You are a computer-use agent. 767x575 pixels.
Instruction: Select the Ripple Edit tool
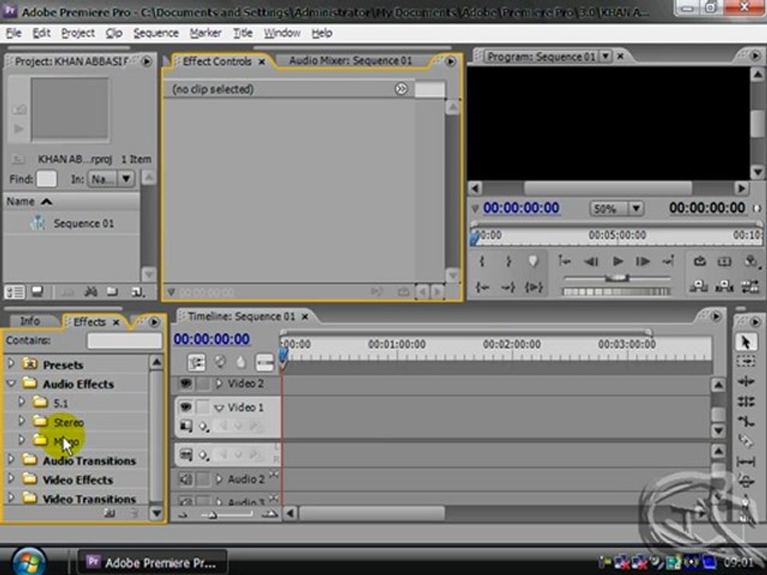click(745, 382)
